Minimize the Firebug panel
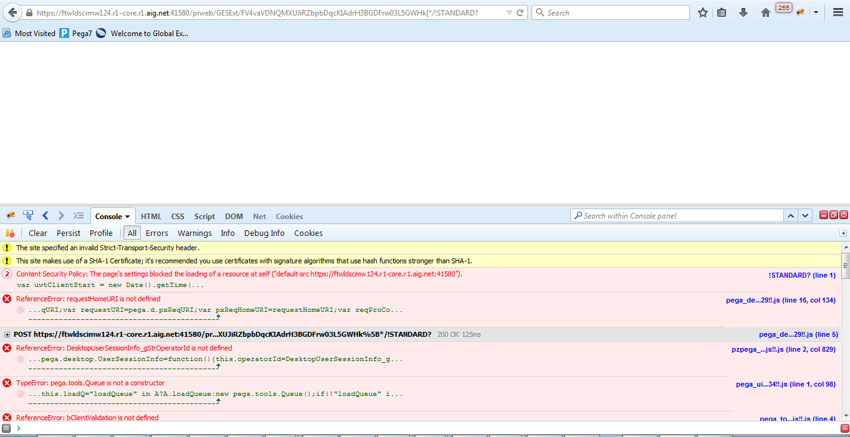The image size is (850, 437). tap(824, 215)
